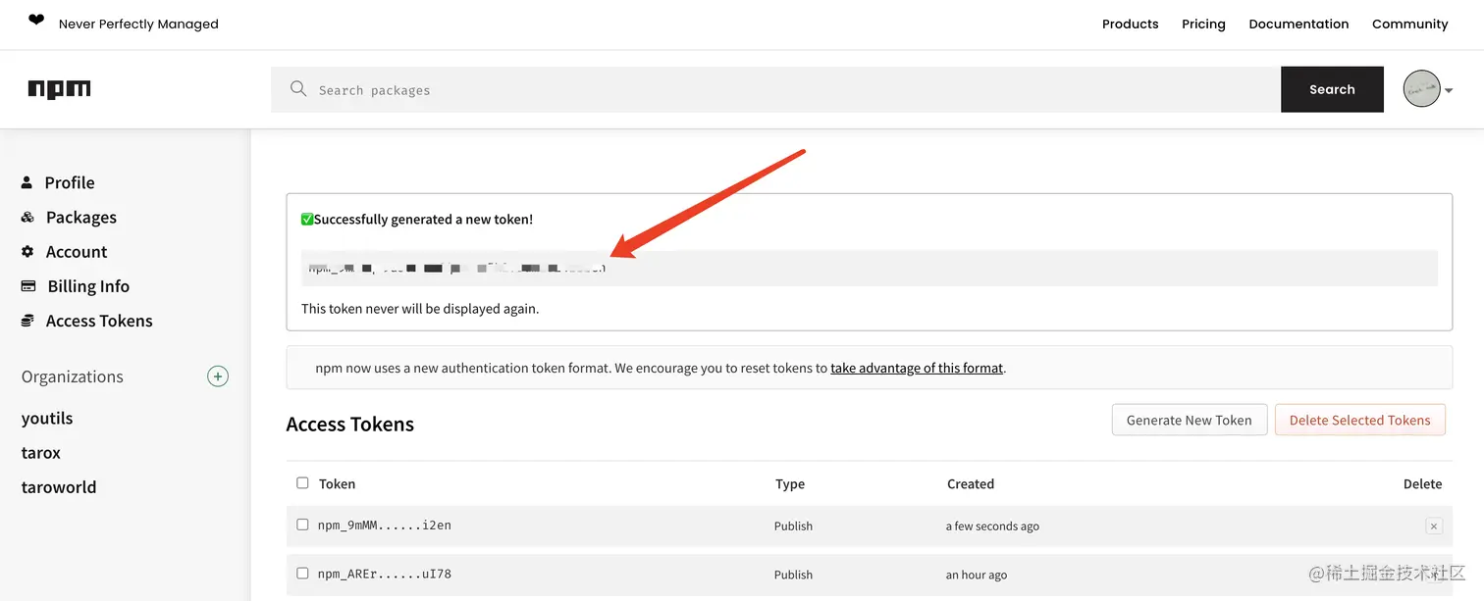Click the Profile person icon
1484x601 pixels.
coord(26,182)
